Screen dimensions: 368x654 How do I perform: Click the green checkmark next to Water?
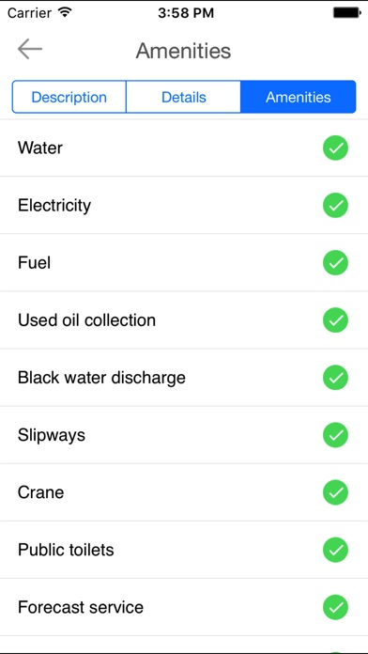point(335,148)
